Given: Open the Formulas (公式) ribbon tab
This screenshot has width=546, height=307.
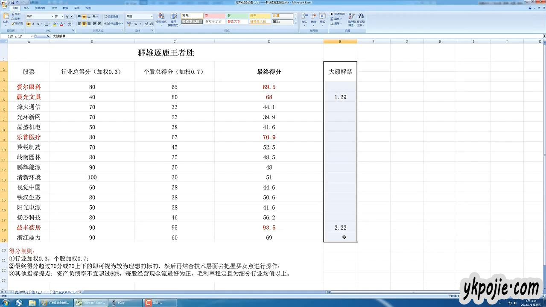Looking at the screenshot, I should (x=54, y=8).
